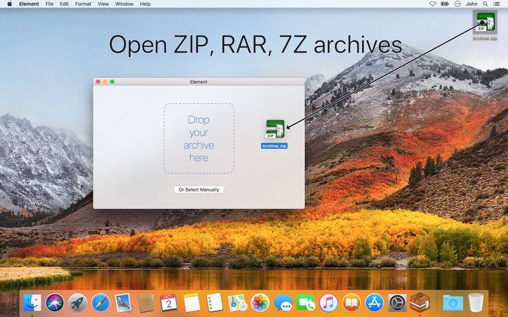Launch Siri from the Dock
Screen dimensions: 508x317
tap(55, 303)
